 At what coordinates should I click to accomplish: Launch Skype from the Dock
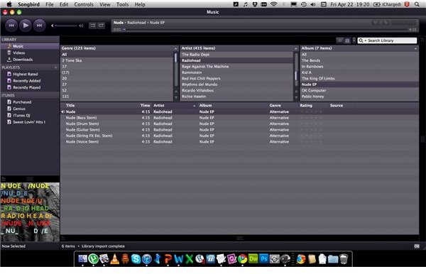click(136, 259)
